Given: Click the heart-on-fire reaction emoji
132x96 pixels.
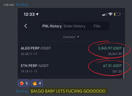Looking at the screenshot, I should [22, 83].
